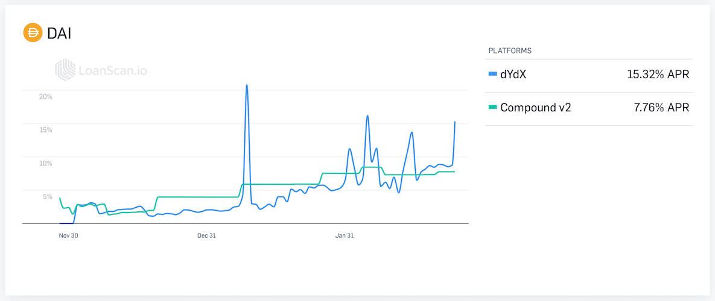Select the Dec 31 date marker
Viewport: 715px width, 301px height.
pyautogui.click(x=206, y=235)
